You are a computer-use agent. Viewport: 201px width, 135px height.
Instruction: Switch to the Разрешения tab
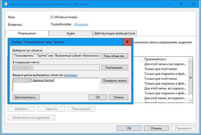(x=27, y=33)
